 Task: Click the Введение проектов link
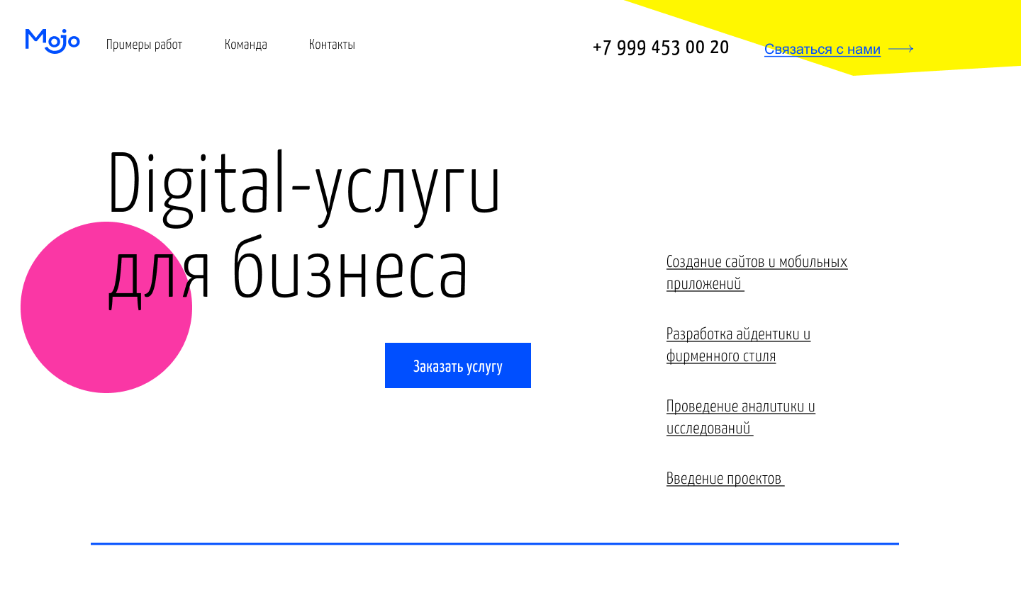coord(724,479)
